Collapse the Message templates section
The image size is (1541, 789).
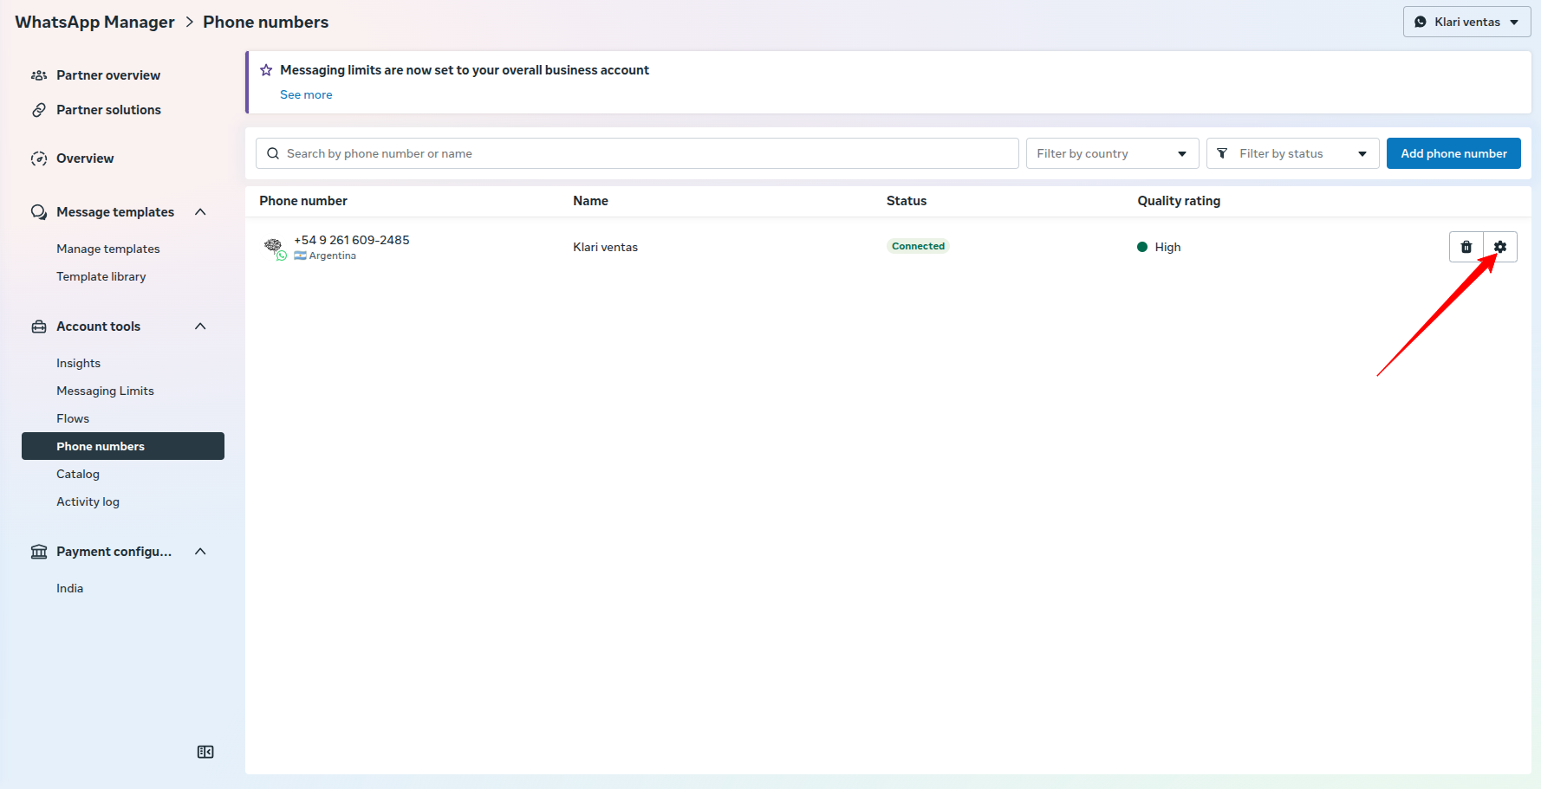point(200,212)
